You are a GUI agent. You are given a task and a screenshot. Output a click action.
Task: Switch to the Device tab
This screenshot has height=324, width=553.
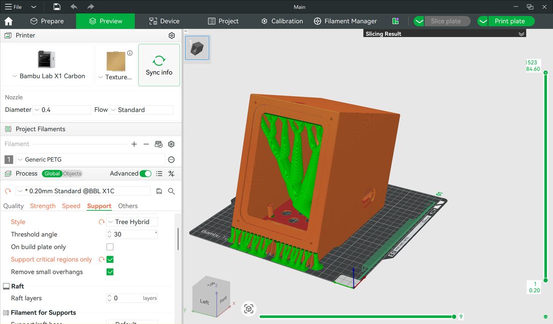point(164,21)
